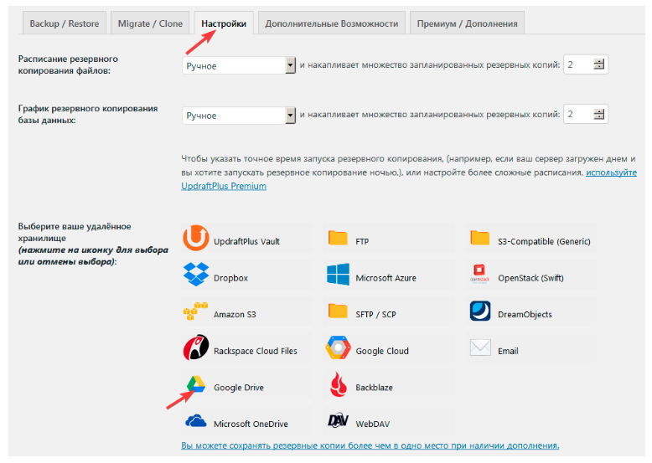Choose the Dropbox storage icon

click(196, 275)
